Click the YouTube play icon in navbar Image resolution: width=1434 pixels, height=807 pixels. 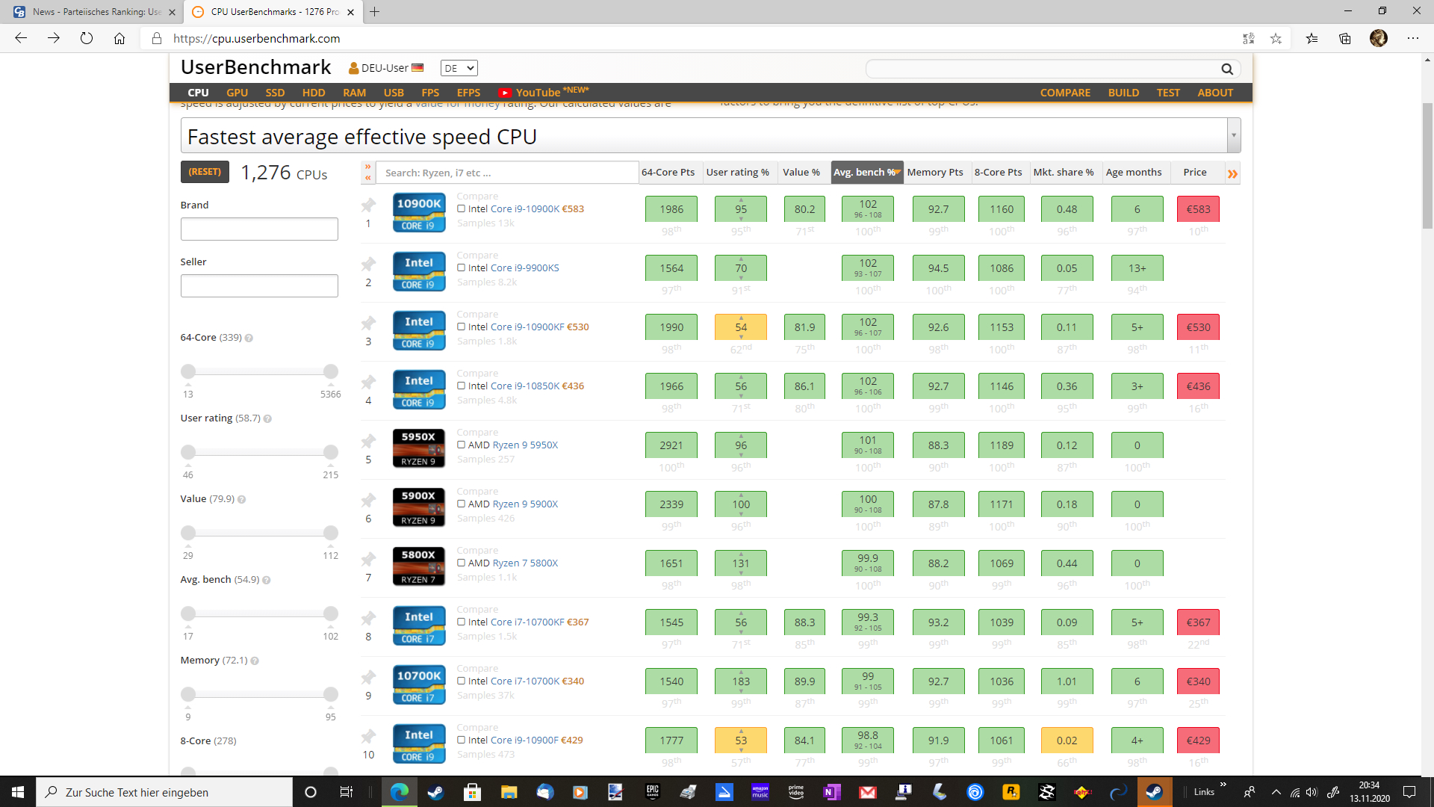click(x=506, y=93)
